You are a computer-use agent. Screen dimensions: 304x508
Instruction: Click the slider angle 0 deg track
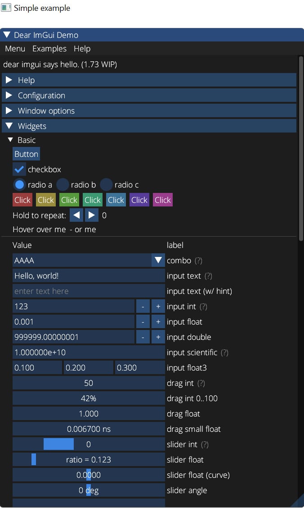89,490
